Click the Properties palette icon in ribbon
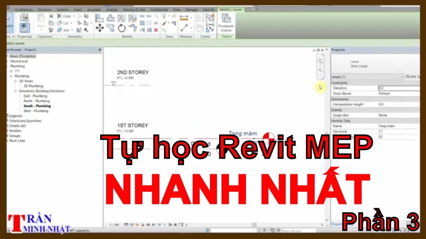The height and width of the screenshot is (239, 426). (24, 27)
